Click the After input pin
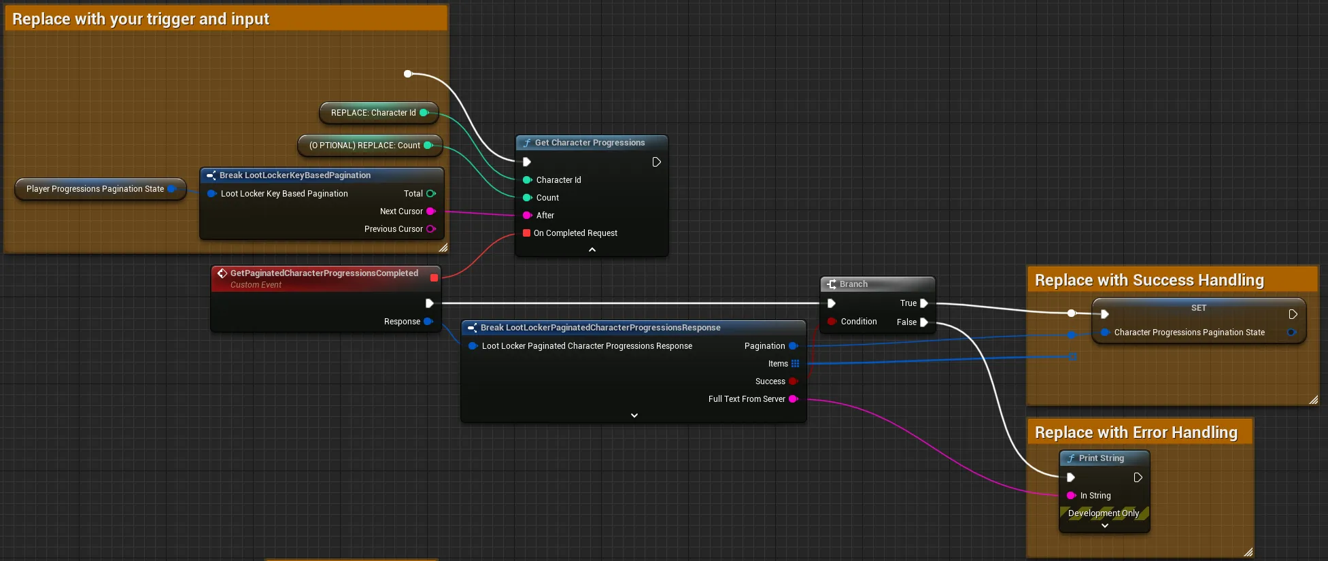The width and height of the screenshot is (1328, 561). [527, 216]
